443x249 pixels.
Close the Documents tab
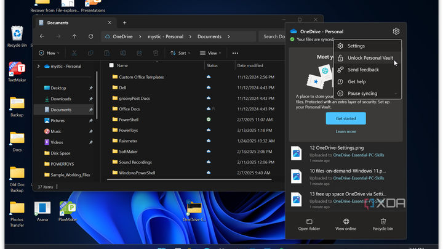(x=110, y=23)
